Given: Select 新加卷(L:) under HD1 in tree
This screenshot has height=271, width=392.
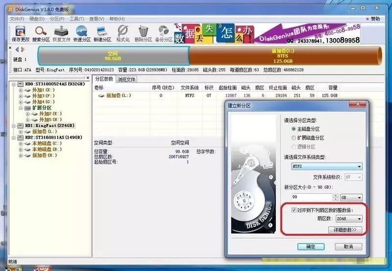Looking at the screenshot, I should tap(44, 131).
